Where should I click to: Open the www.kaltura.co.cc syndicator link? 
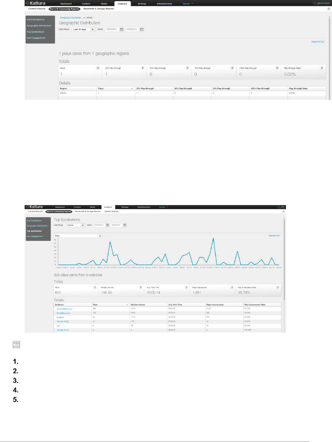pos(64,309)
